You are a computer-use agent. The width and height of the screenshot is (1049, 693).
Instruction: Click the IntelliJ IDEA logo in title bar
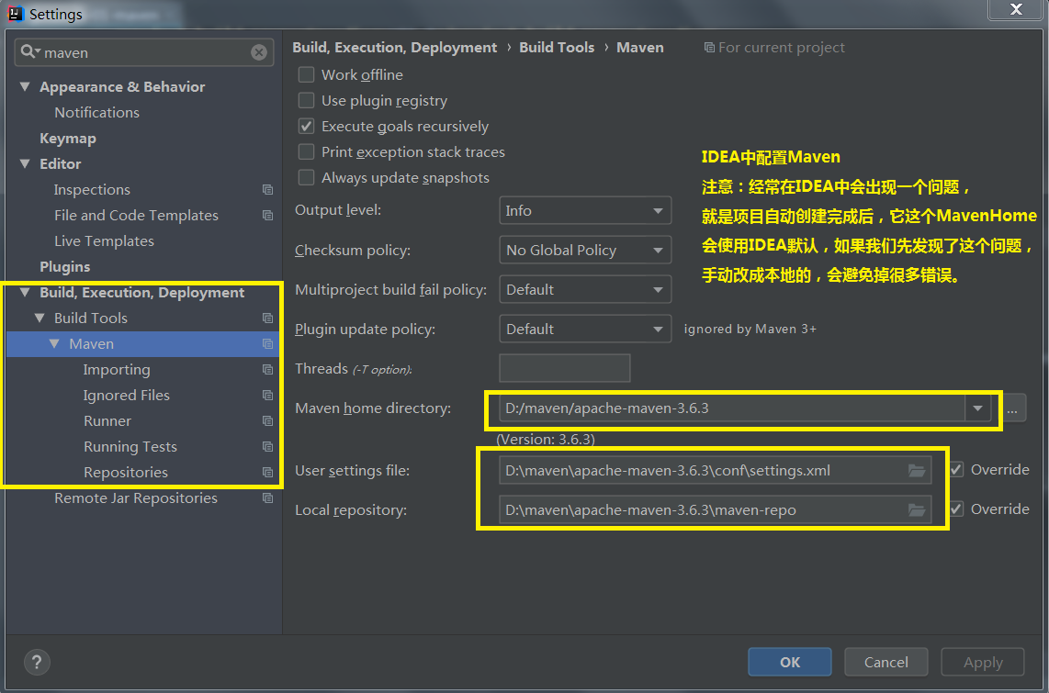[16, 14]
